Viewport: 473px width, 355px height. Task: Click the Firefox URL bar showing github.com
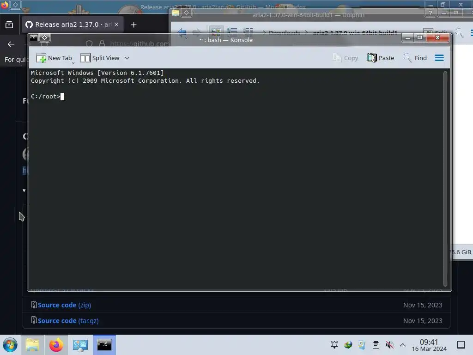point(139,44)
